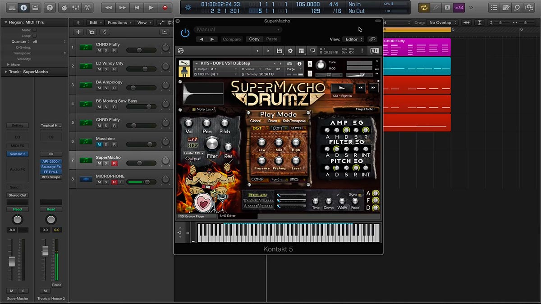The image size is (541, 304).
Task: Click the NI logo button in Kontakt
Action: (374, 51)
